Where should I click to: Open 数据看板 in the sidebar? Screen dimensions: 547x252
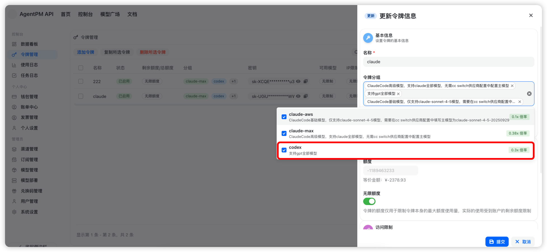(29, 44)
